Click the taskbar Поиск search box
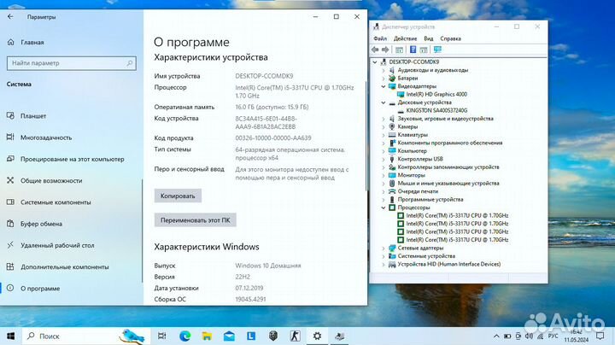The height and width of the screenshot is (345, 615). pos(85,336)
